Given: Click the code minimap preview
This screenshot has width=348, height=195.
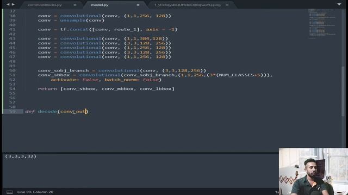Looking at the screenshot, I should [322, 23].
